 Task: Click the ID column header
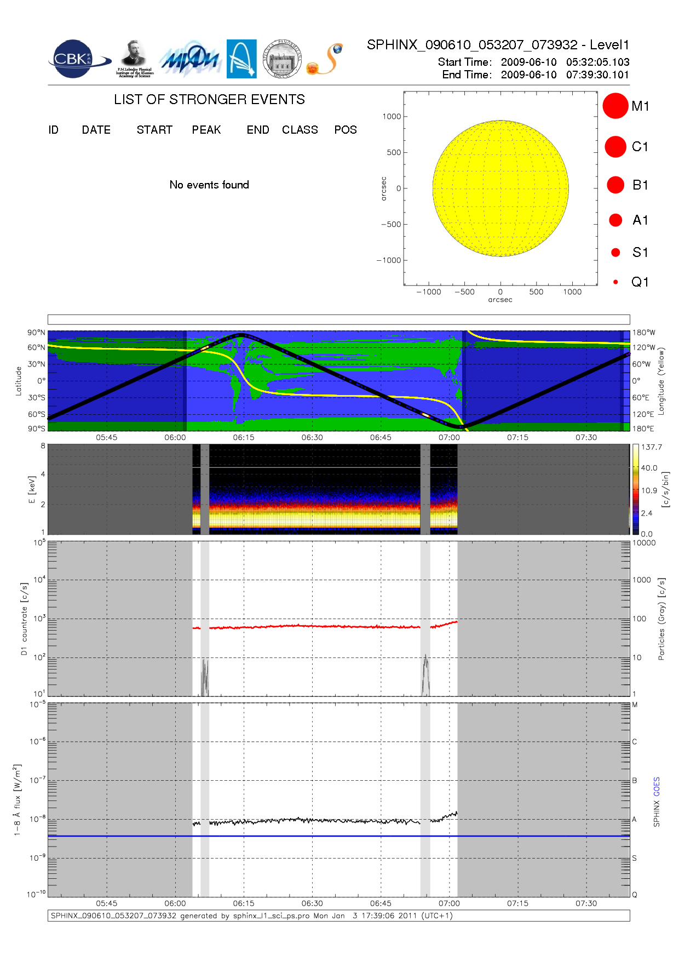click(x=53, y=130)
